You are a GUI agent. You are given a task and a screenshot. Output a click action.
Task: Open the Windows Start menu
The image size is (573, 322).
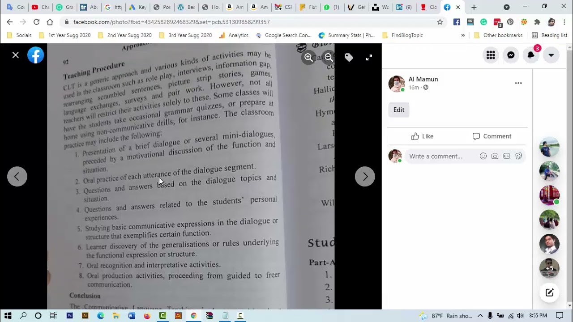(x=8, y=316)
